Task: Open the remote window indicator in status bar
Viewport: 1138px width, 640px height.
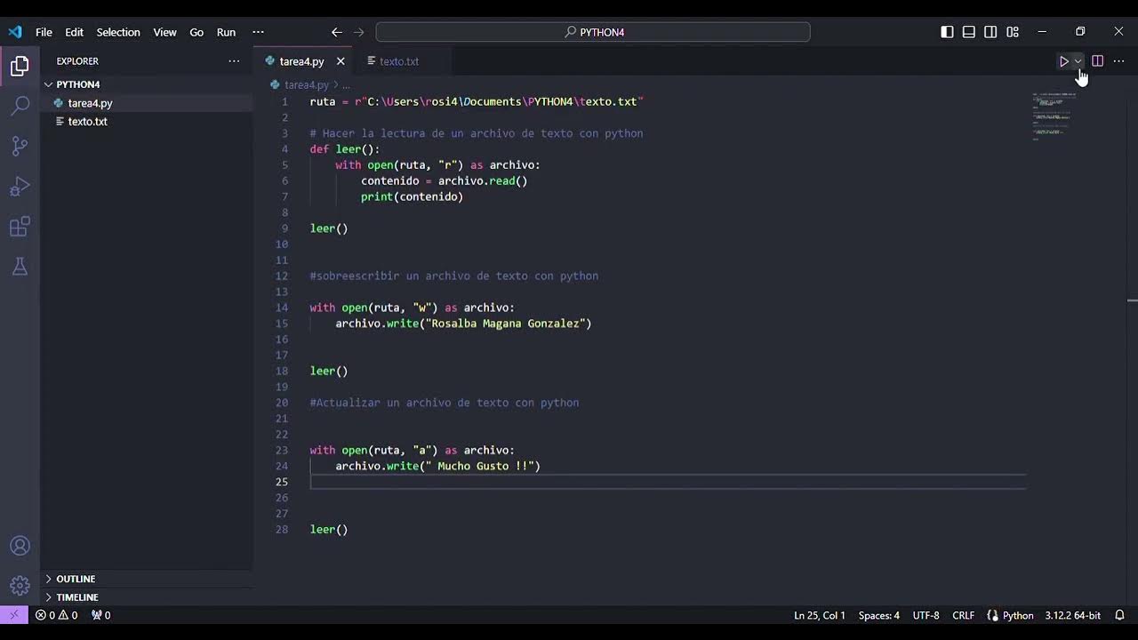Action: click(x=13, y=615)
